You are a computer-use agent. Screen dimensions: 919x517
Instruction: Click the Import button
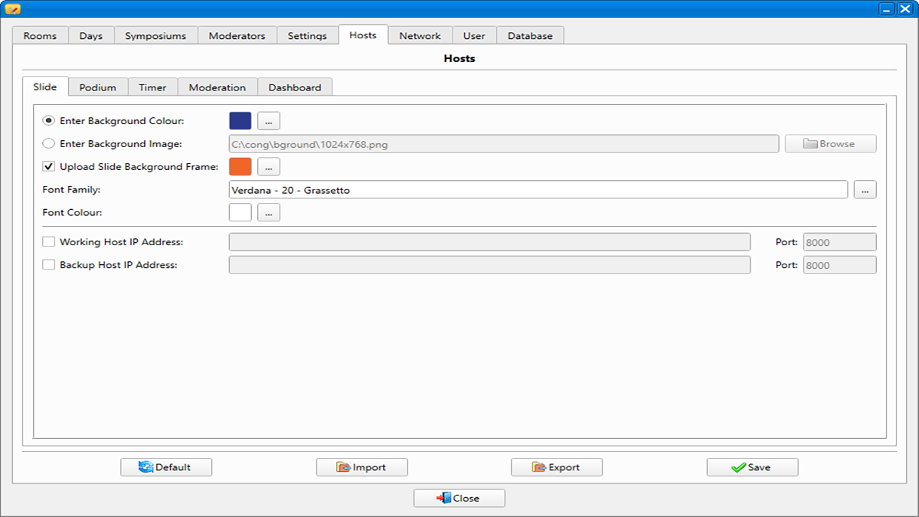pyautogui.click(x=362, y=467)
